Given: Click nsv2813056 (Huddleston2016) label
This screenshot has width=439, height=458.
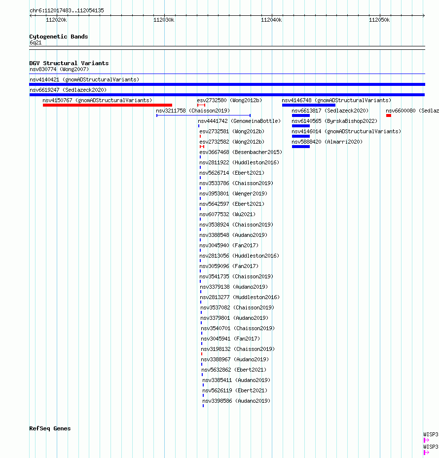Looking at the screenshot, I should click(239, 256).
